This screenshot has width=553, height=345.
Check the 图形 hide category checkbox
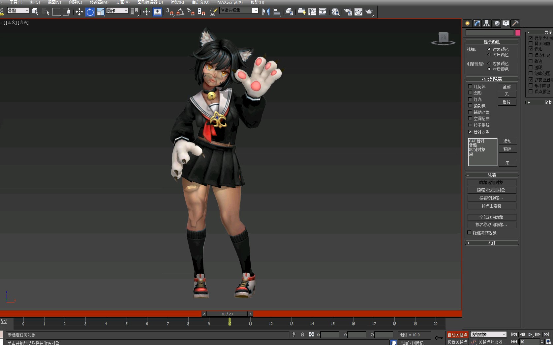pos(470,93)
